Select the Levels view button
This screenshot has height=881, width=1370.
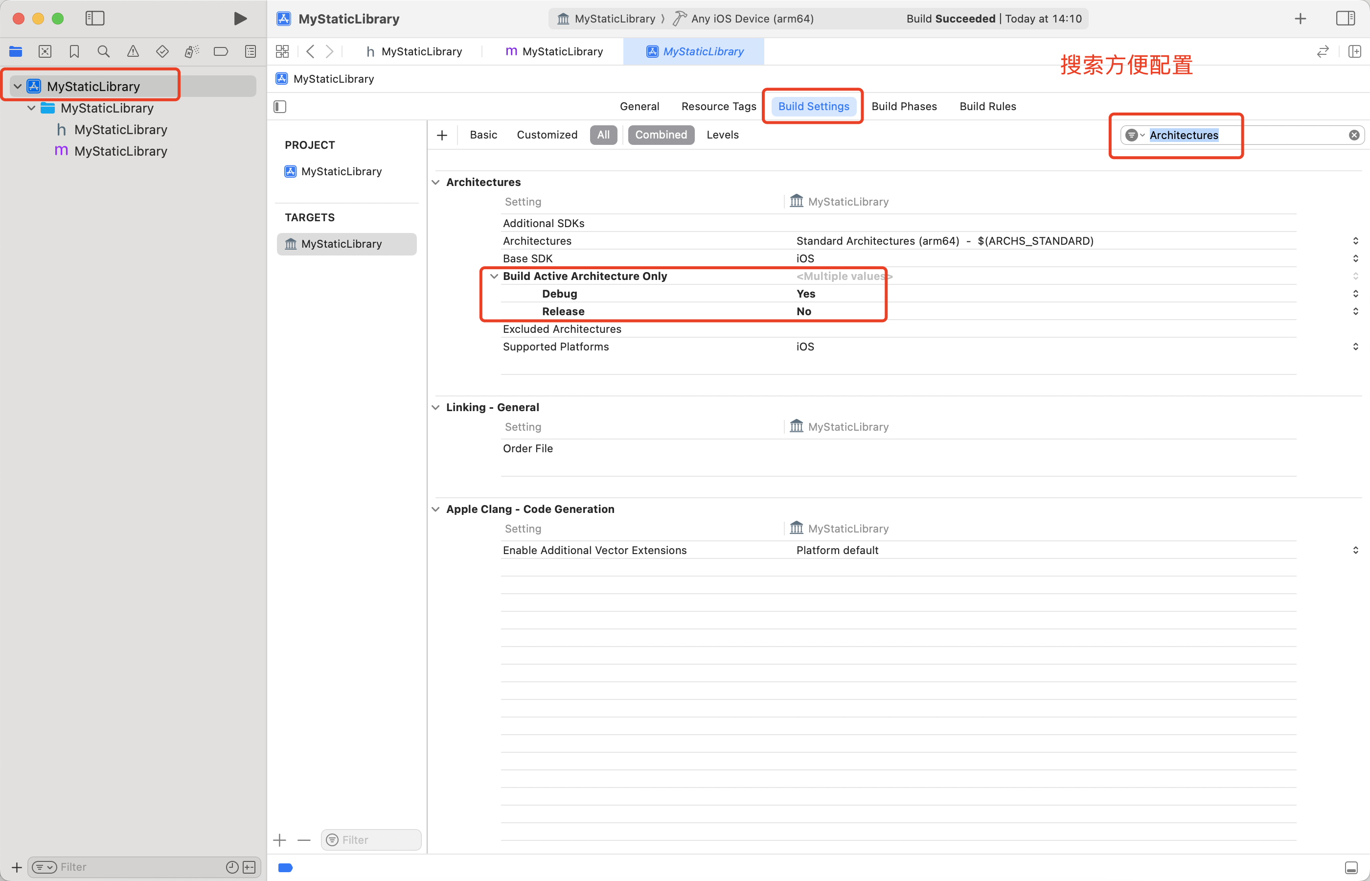coord(722,135)
